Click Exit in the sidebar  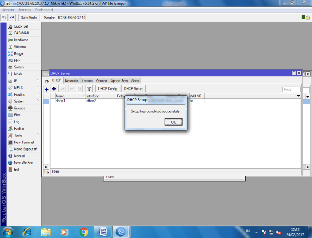point(16,170)
